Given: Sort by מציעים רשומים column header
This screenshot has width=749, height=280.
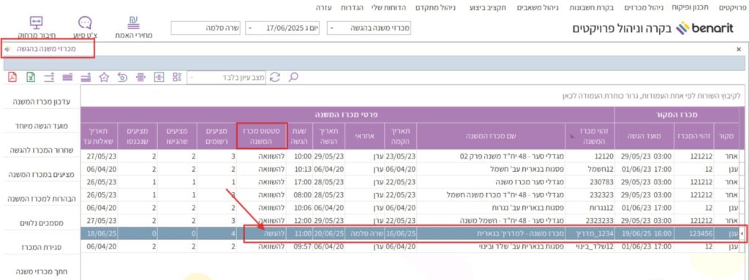Looking at the screenshot, I should (x=217, y=136).
